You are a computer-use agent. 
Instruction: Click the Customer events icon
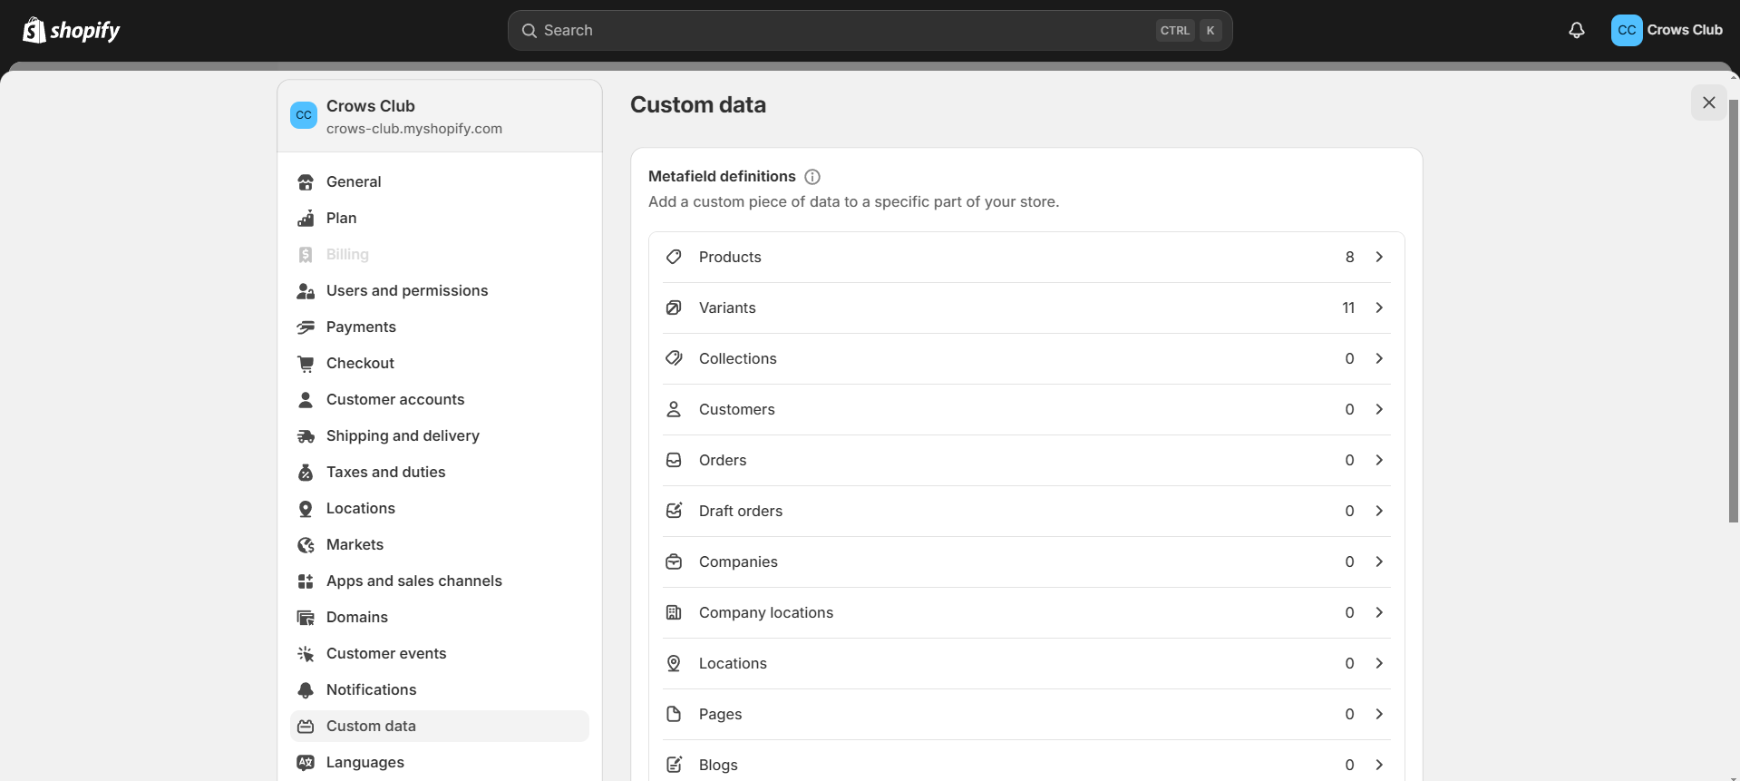point(306,653)
